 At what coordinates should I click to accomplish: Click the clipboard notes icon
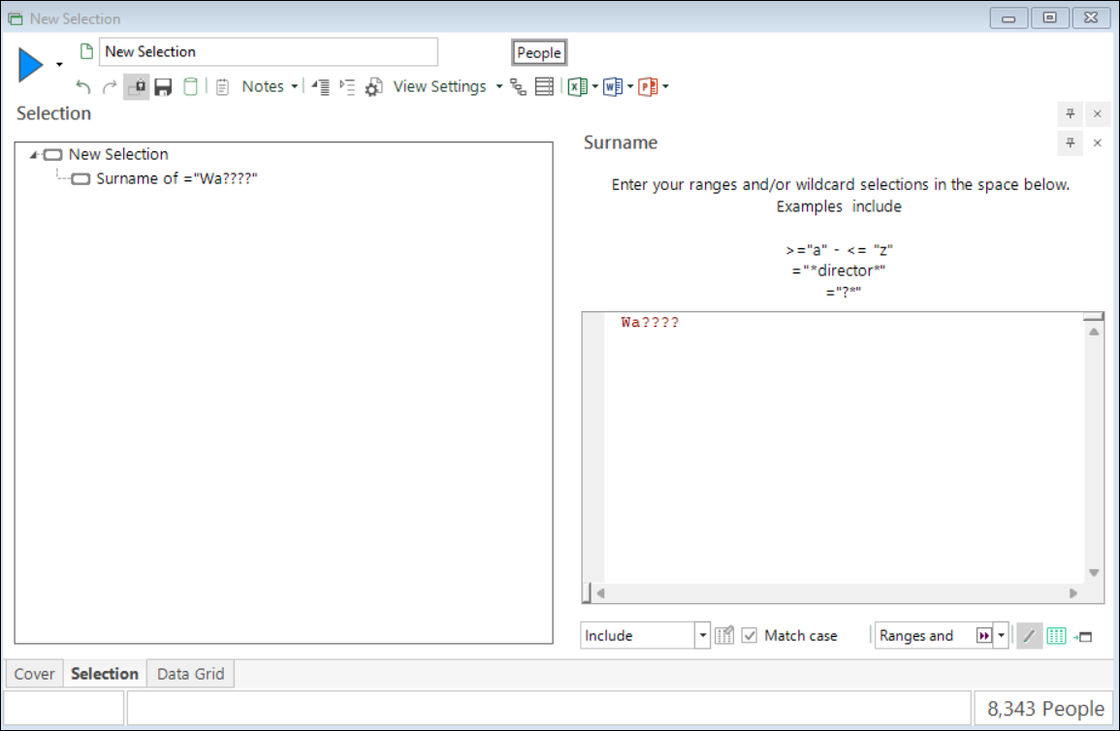coord(222,87)
